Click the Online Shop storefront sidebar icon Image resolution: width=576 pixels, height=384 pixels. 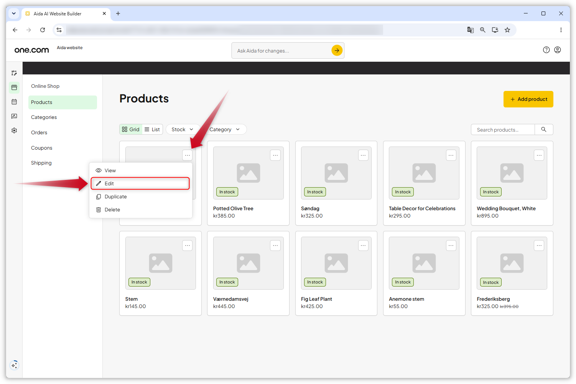click(14, 87)
